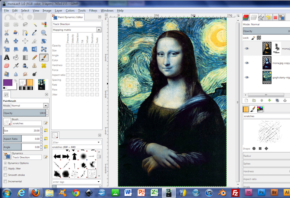Image resolution: width=290 pixels, height=198 pixels.
Task: Select the Paintbrush tool
Action: click(44, 58)
